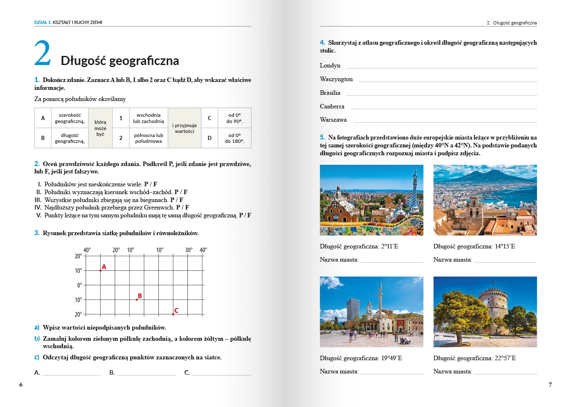
Task: Select cell 'od 0° do 90°.'
Action: [234, 118]
